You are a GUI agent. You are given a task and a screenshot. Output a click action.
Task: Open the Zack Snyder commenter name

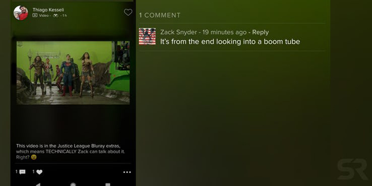click(179, 32)
